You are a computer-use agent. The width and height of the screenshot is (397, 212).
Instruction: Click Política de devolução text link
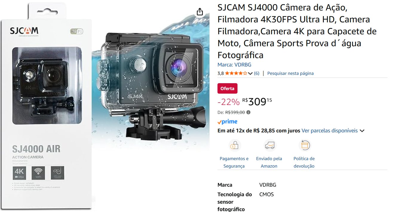(304, 163)
